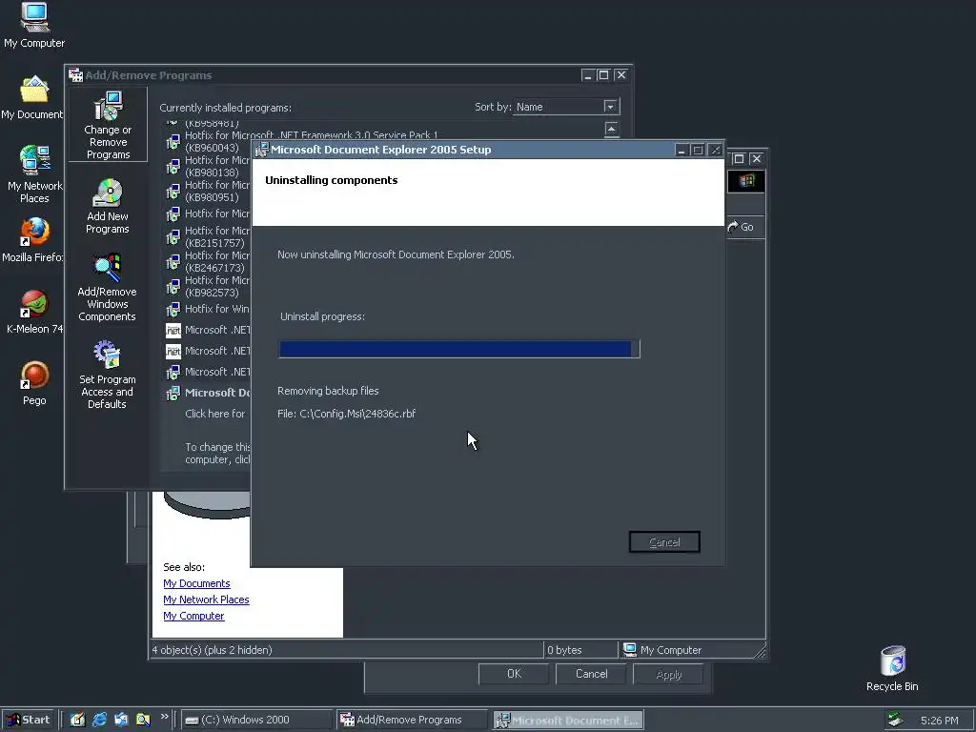This screenshot has height=732, width=976.
Task: Switch to Add/Remove Programs taskbar button
Action: point(411,721)
